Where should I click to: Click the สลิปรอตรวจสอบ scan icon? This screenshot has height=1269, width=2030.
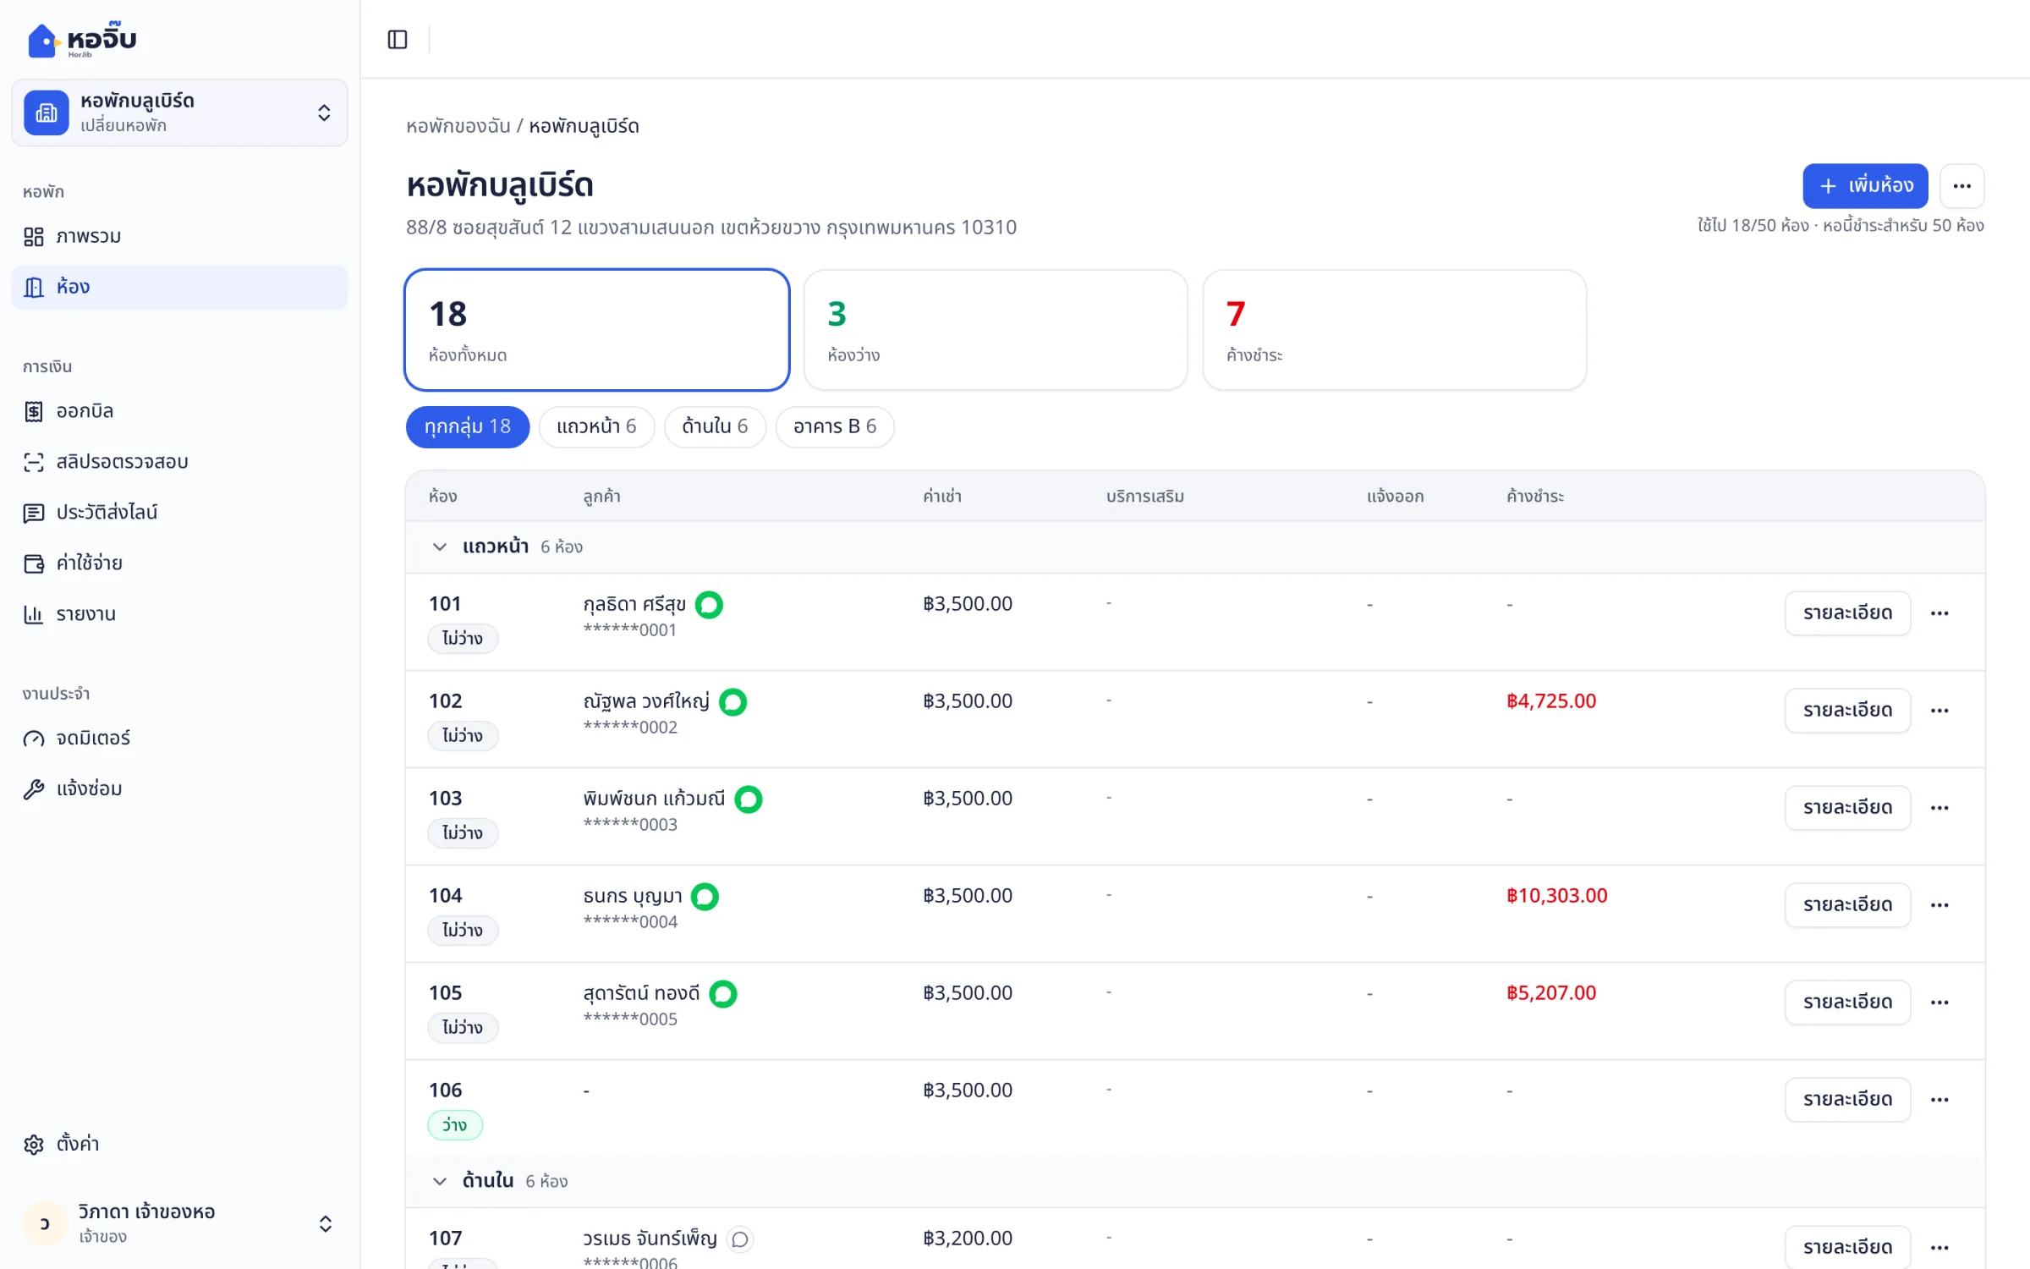pyautogui.click(x=34, y=462)
